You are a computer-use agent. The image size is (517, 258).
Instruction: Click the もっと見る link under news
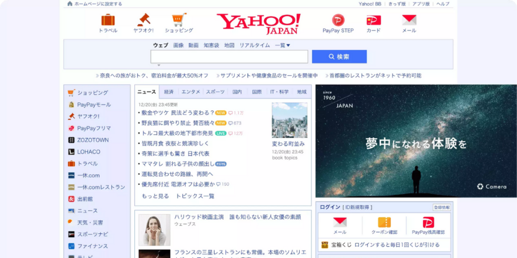pos(156,196)
